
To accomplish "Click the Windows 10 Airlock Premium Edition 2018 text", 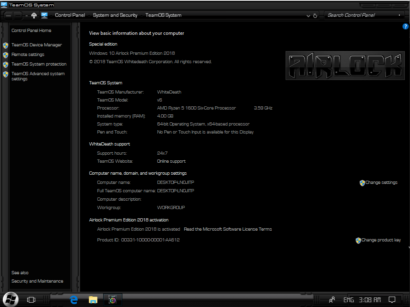I will [132, 53].
